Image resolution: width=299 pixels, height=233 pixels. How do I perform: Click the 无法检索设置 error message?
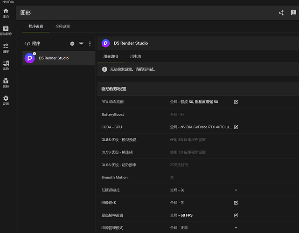coord(132,69)
